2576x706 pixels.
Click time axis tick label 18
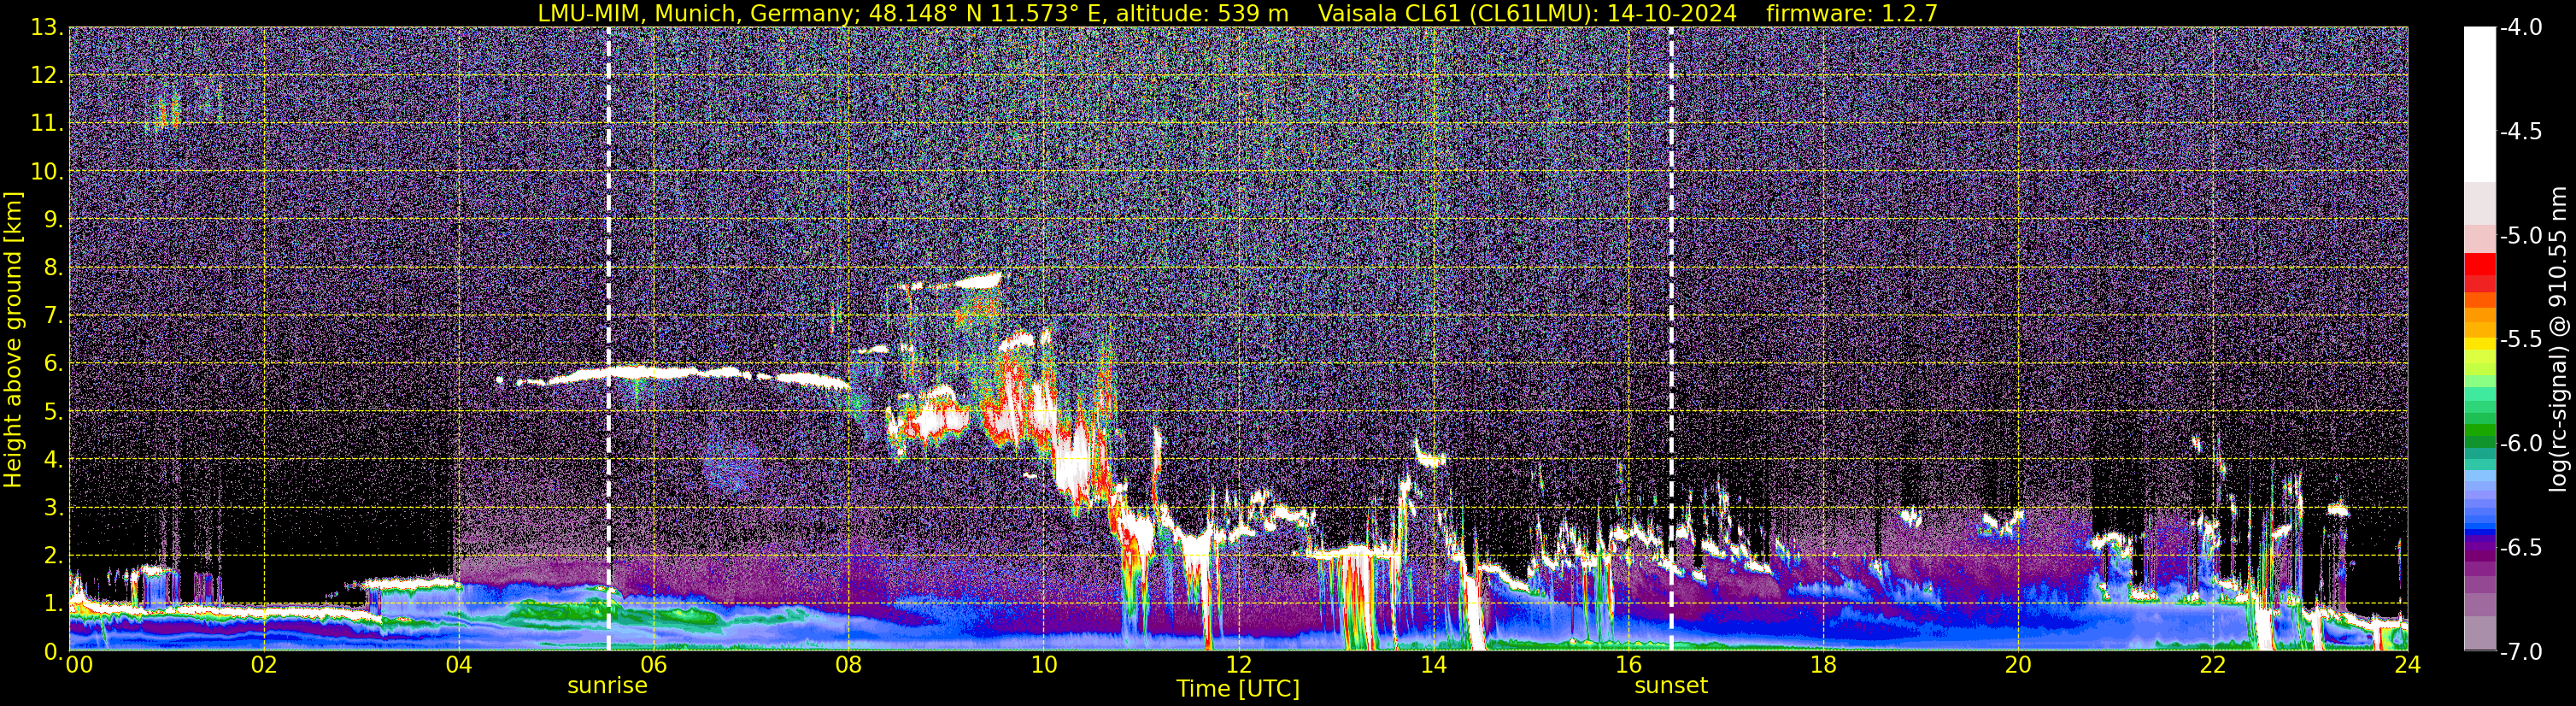click(x=1824, y=665)
